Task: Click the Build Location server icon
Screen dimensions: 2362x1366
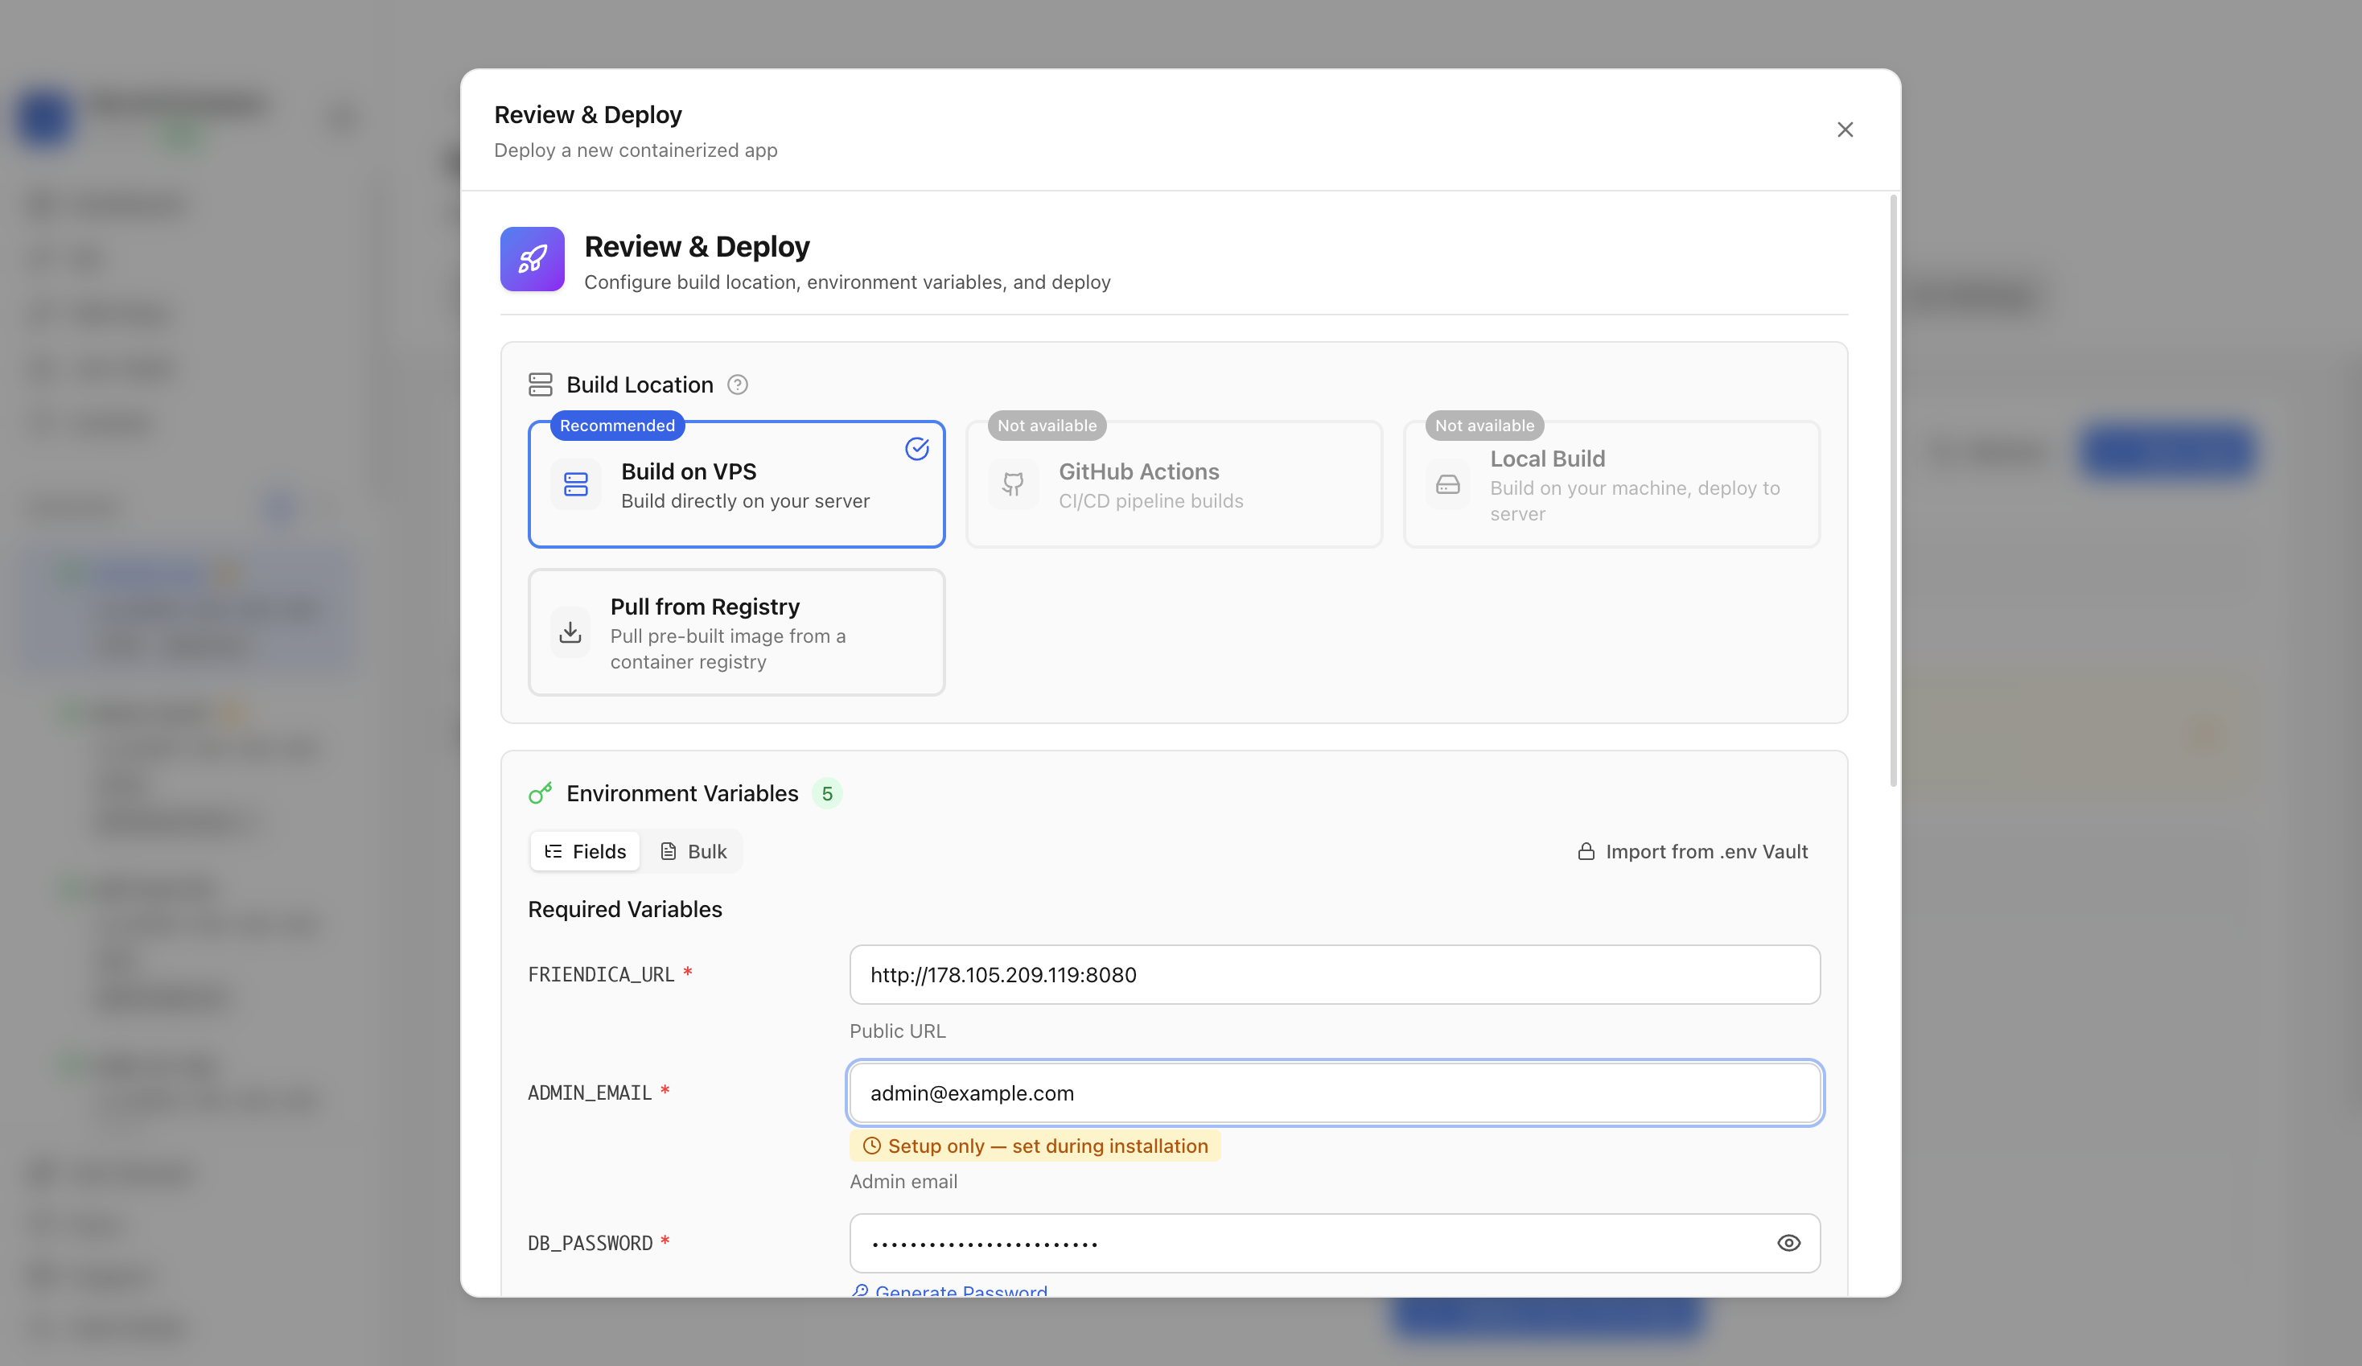Action: (540, 385)
